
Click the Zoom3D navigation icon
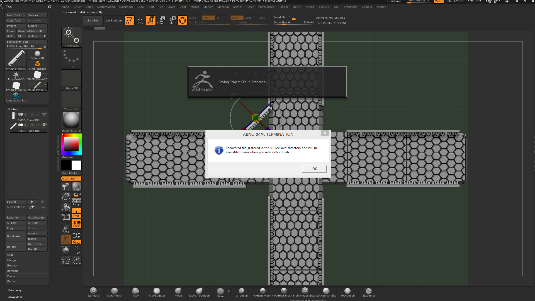pos(66,197)
